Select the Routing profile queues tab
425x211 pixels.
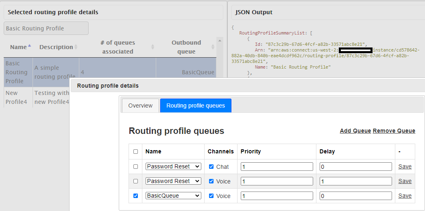coord(196,105)
